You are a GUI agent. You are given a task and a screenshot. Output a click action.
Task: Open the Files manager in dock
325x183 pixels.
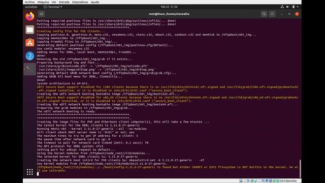click(x=30, y=29)
